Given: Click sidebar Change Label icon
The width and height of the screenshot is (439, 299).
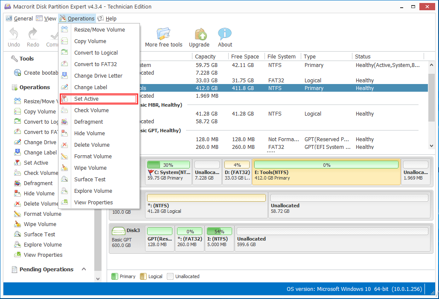Looking at the screenshot, I should click(17, 152).
